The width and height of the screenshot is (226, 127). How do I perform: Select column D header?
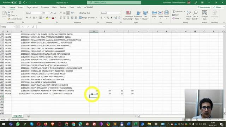click(94, 31)
